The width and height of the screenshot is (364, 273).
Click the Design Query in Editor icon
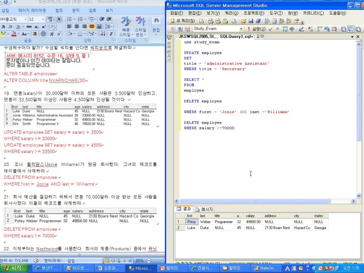pos(301,29)
